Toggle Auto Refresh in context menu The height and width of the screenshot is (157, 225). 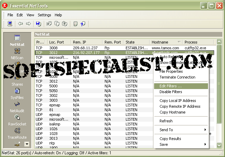(181, 57)
